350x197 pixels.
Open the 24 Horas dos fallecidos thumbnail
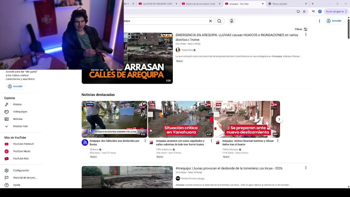point(114,119)
